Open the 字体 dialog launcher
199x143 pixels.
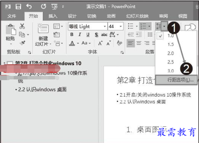click(122, 53)
